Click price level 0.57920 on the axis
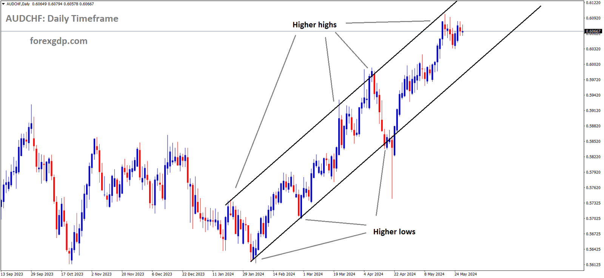 click(x=593, y=173)
